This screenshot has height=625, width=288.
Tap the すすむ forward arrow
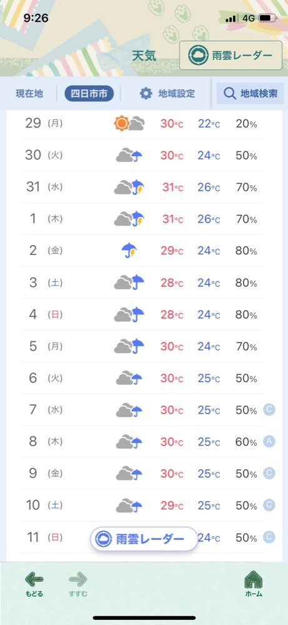click(x=77, y=584)
